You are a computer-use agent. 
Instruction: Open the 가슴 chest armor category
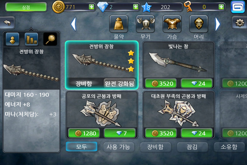(x=172, y=24)
